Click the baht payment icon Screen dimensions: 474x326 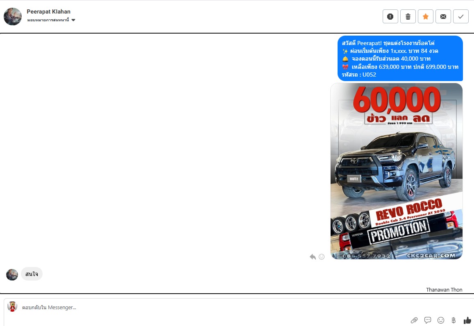pos(454,320)
